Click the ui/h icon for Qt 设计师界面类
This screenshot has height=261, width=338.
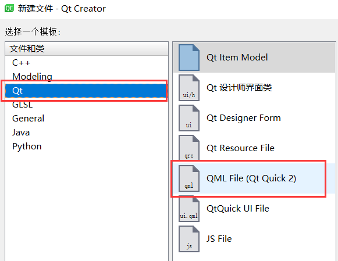[189, 88]
